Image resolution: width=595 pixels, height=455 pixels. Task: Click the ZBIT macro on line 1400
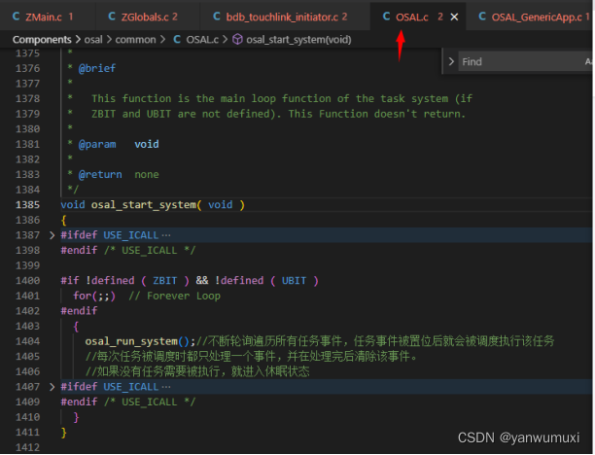pyautogui.click(x=164, y=281)
